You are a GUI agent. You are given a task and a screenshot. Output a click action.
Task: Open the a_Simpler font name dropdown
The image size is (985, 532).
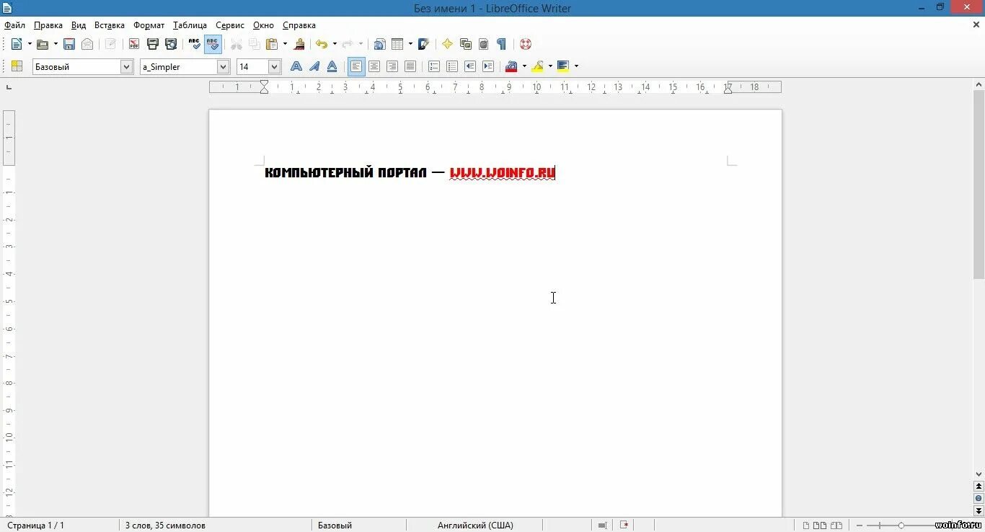224,66
